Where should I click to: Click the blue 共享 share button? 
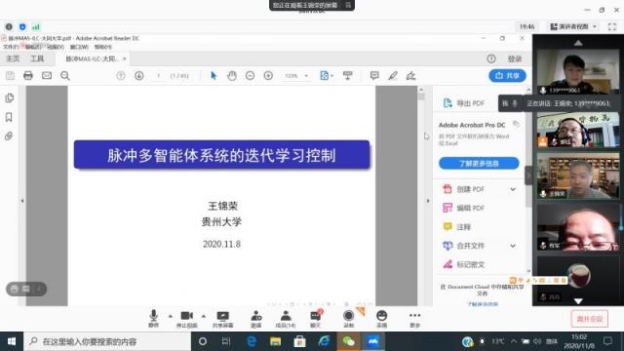pyautogui.click(x=507, y=76)
